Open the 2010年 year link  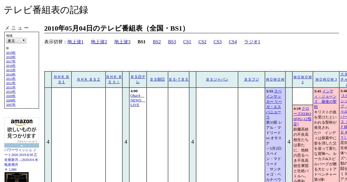[x=11, y=92]
